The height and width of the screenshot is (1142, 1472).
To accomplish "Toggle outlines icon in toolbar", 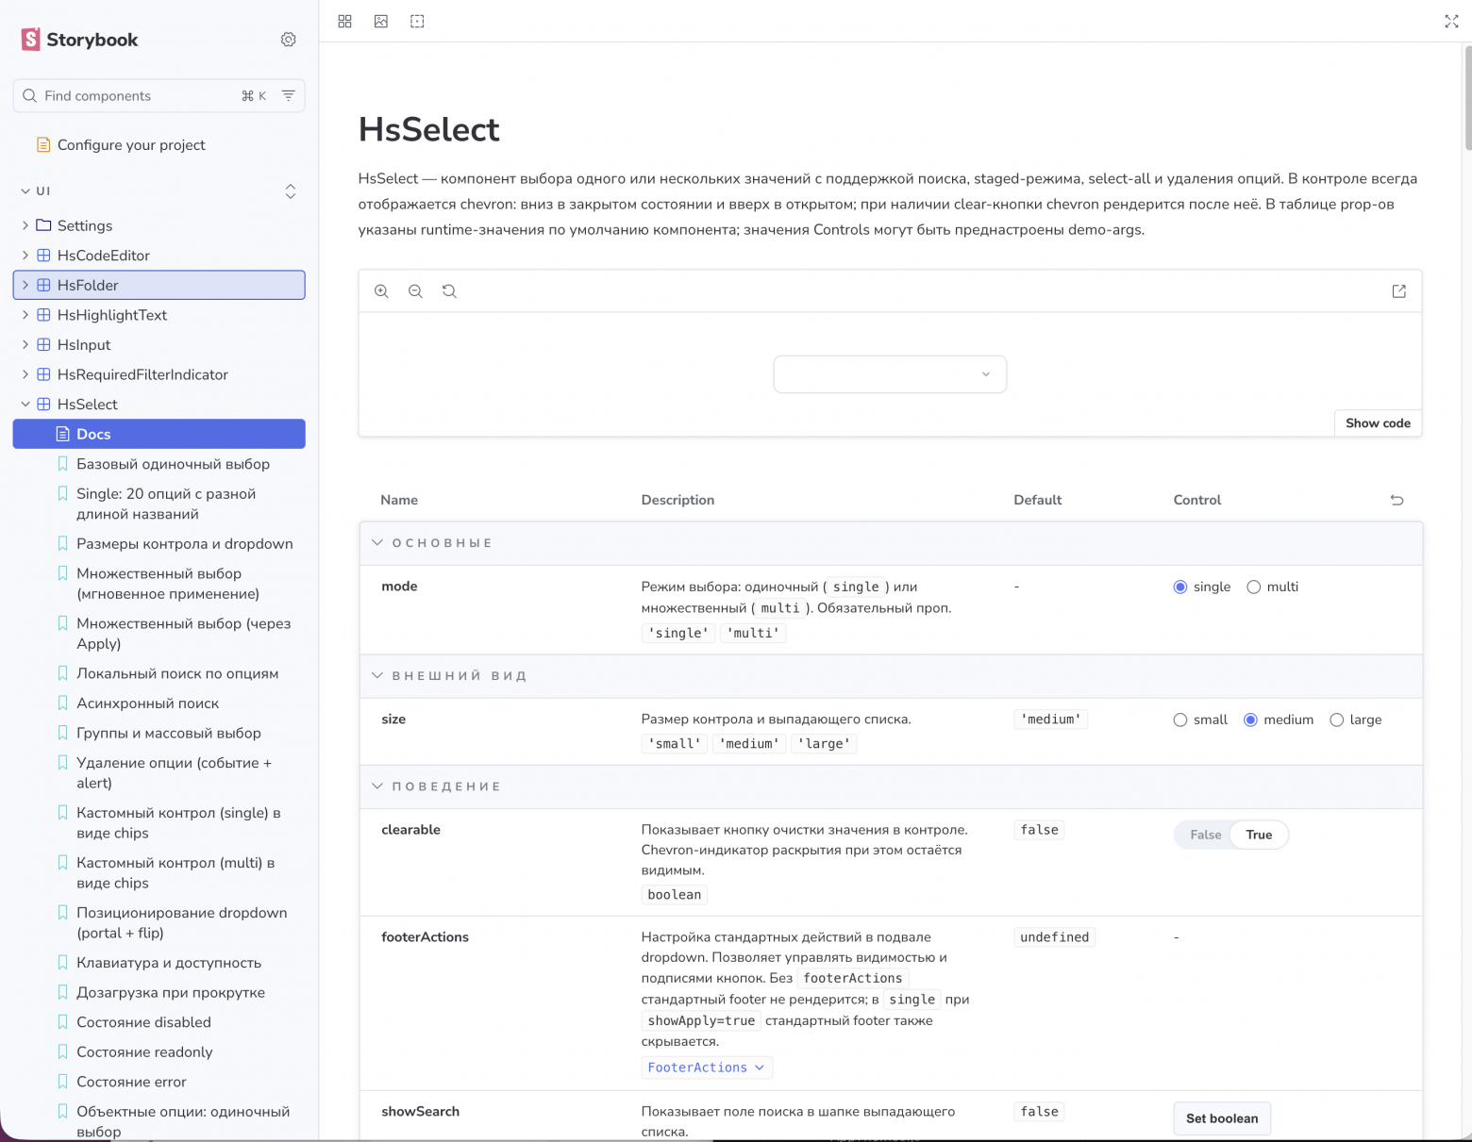I will [417, 21].
